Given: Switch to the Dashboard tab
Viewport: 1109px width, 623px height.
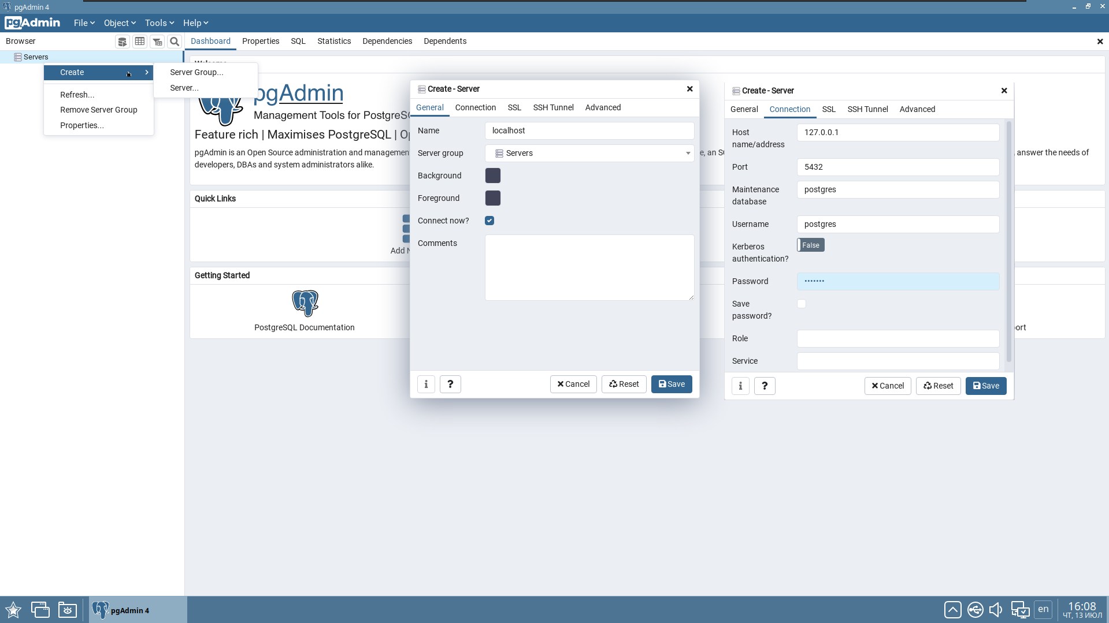Looking at the screenshot, I should tap(210, 41).
